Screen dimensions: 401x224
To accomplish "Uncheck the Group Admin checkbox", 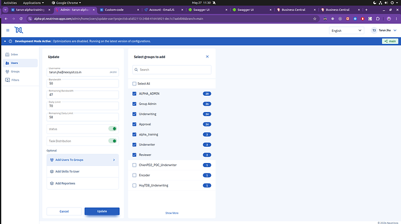I will point(134,104).
